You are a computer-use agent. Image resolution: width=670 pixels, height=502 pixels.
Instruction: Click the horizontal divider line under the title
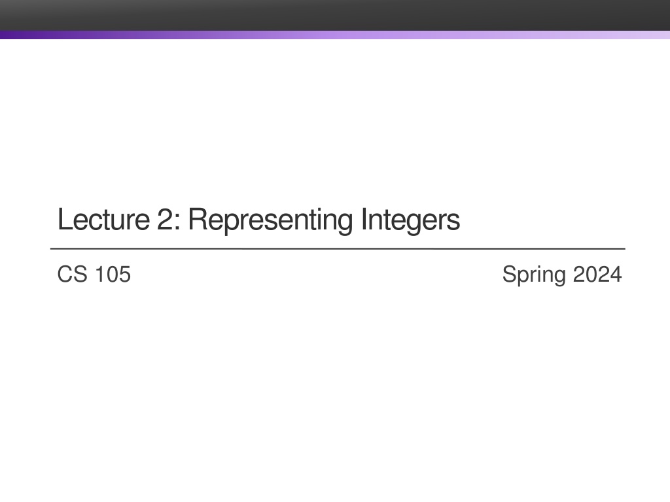click(338, 249)
